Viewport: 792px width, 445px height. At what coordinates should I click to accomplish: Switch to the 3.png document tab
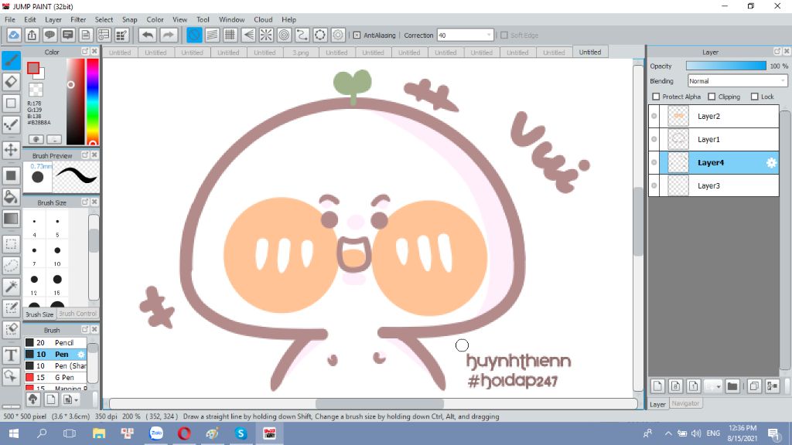click(x=301, y=53)
